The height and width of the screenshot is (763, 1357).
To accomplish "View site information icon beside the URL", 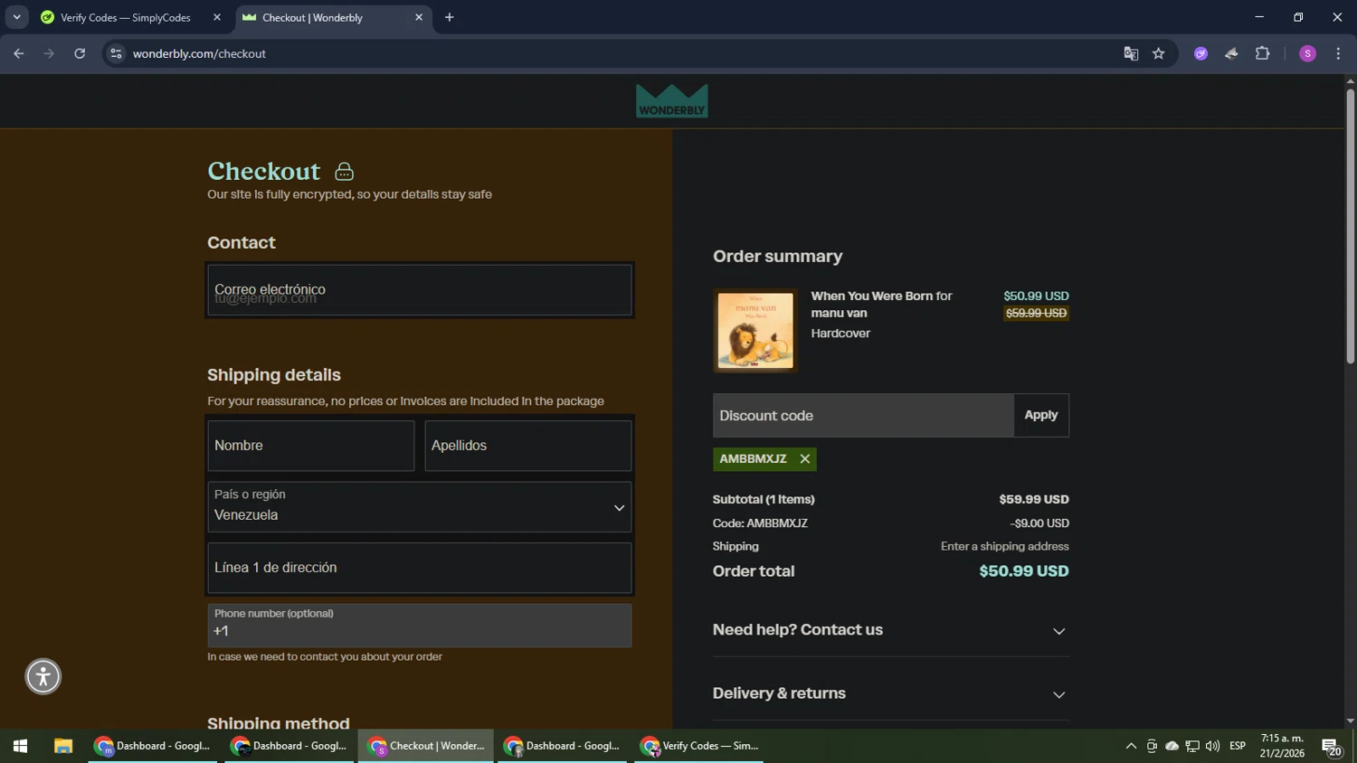I will (x=116, y=53).
